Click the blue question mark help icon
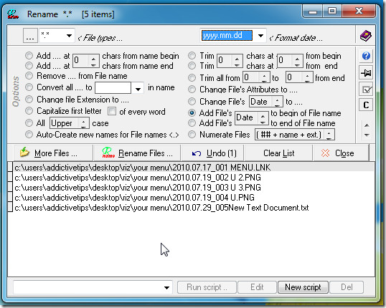The width and height of the screenshot is (386, 308). [x=366, y=56]
